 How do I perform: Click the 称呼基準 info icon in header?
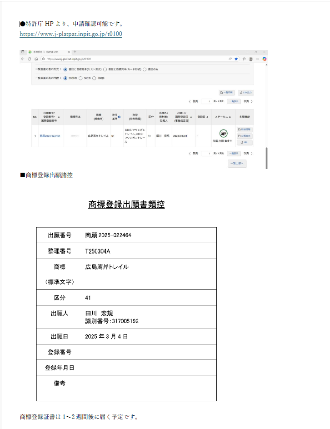[x=119, y=117]
